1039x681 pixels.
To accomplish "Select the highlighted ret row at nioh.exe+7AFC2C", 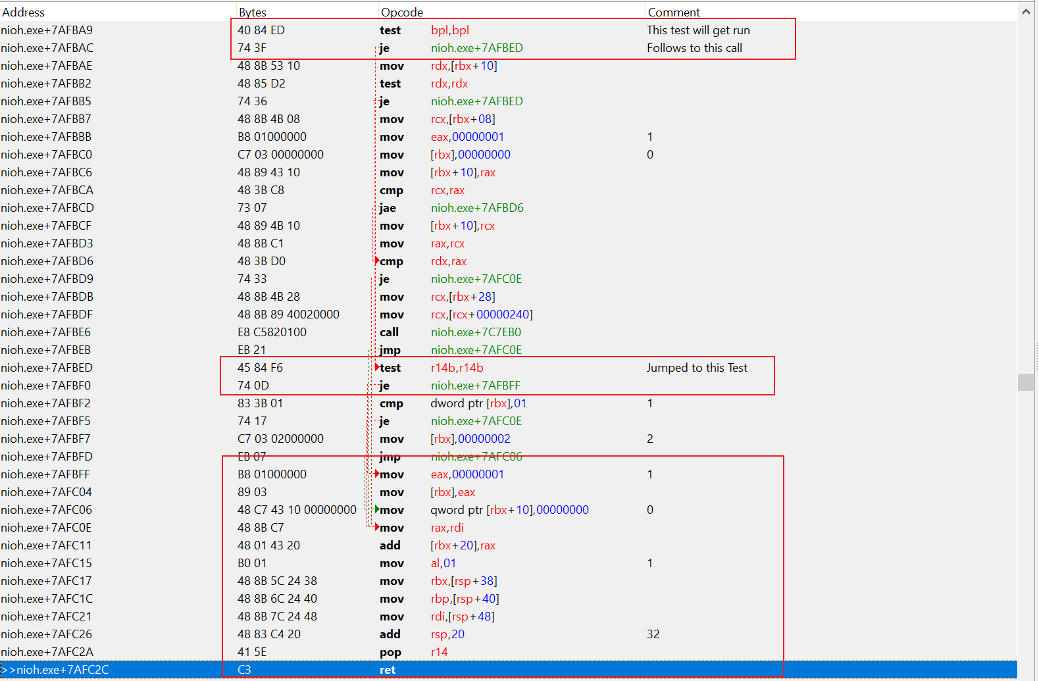I will pos(388,670).
